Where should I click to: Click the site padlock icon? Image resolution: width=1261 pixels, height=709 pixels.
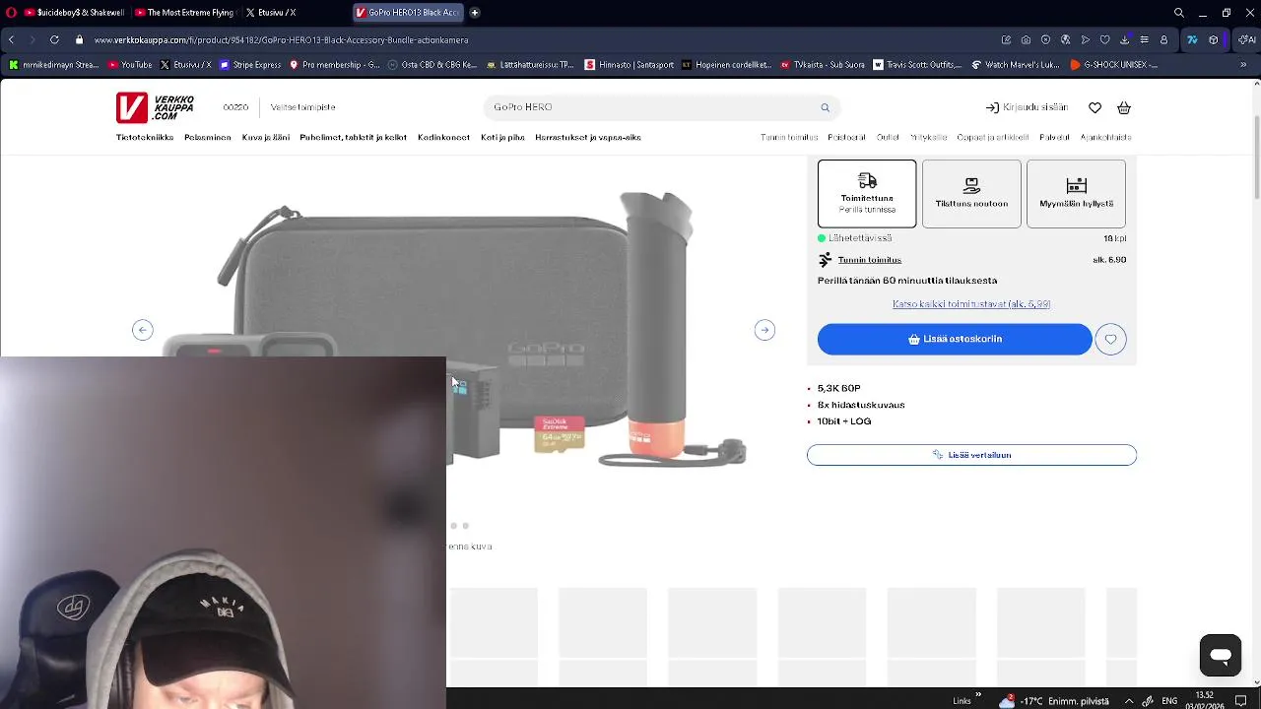(x=80, y=40)
